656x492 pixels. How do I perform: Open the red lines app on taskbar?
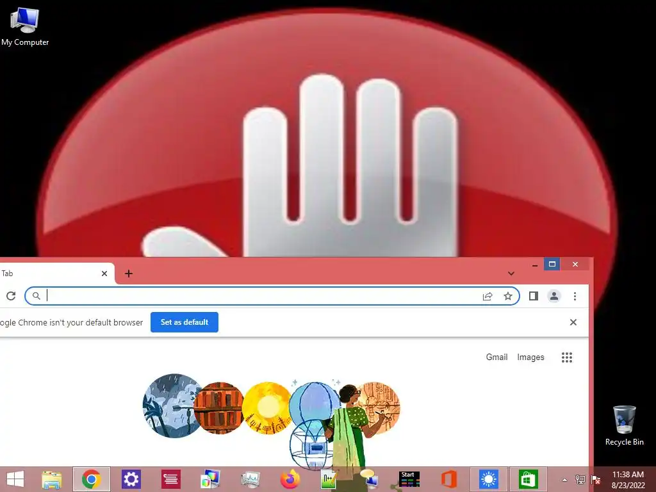coord(170,479)
